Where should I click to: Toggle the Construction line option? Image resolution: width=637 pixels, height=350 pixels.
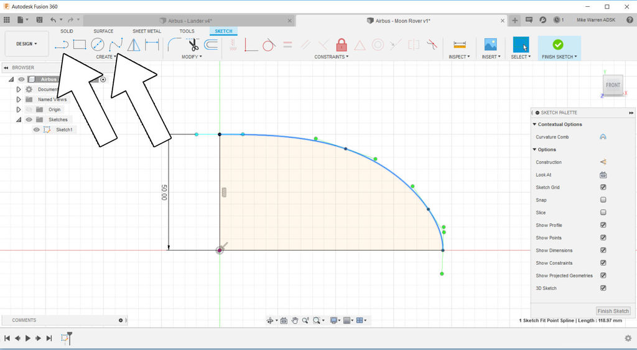[603, 162]
